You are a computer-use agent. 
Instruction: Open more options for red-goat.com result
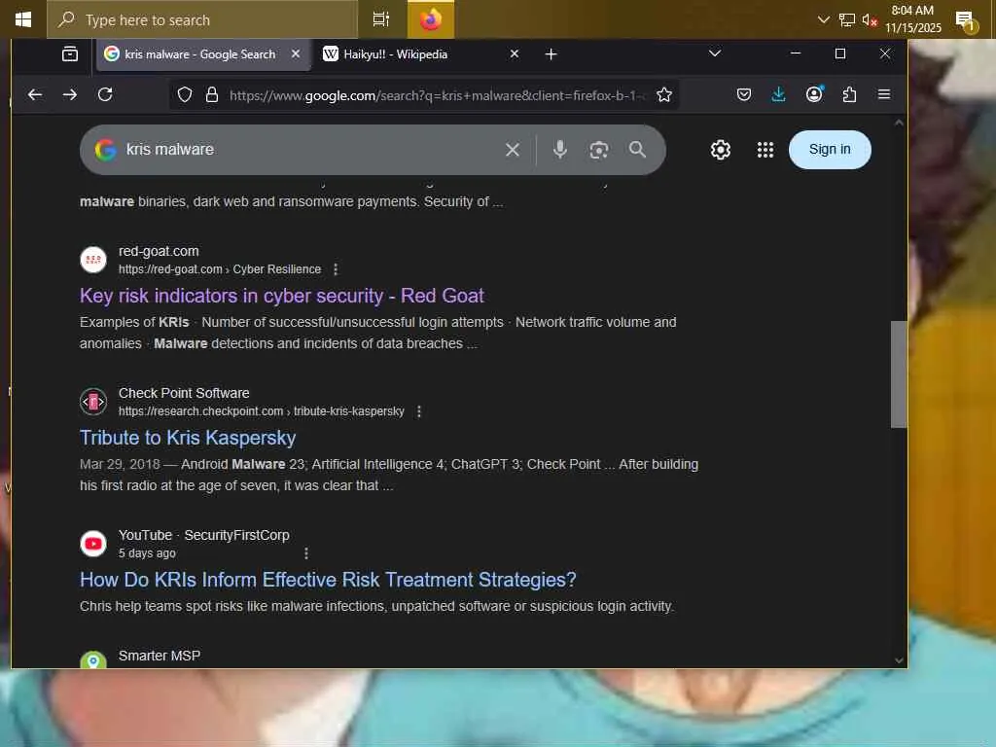pyautogui.click(x=336, y=269)
